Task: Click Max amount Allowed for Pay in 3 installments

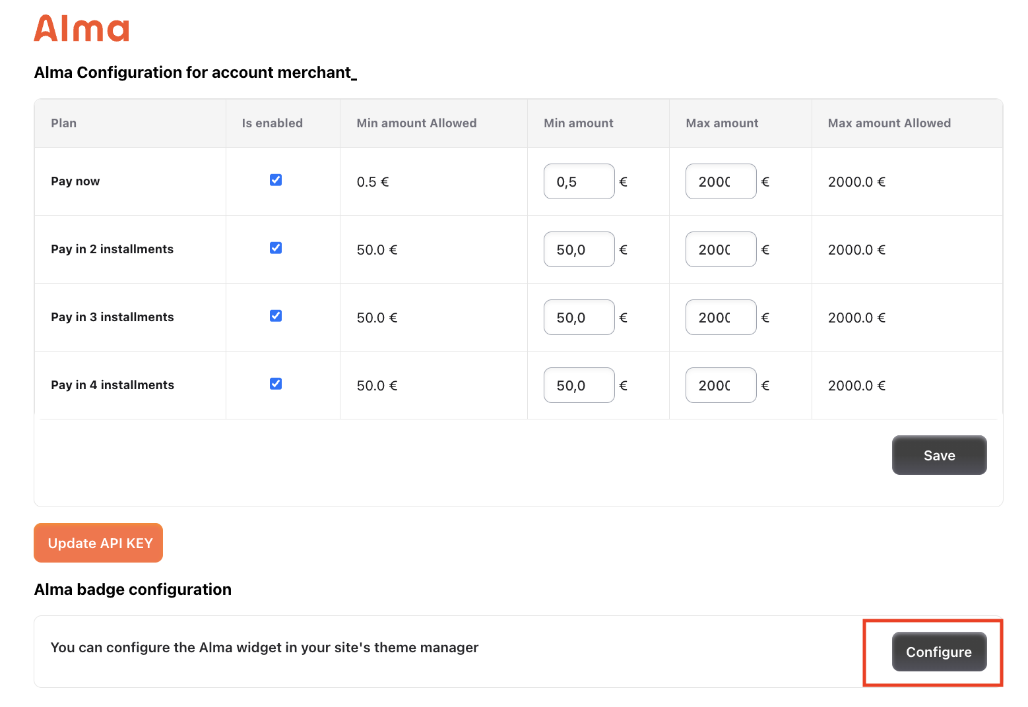Action: [x=856, y=318]
